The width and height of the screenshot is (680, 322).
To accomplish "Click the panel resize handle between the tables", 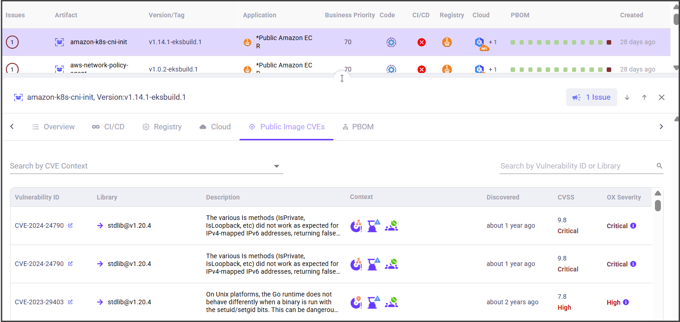I will point(342,78).
